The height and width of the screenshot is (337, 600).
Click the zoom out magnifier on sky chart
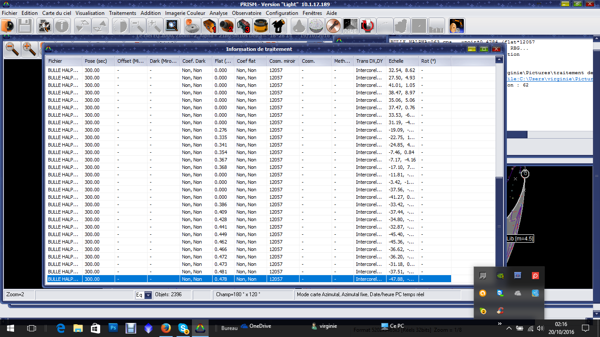(12, 49)
